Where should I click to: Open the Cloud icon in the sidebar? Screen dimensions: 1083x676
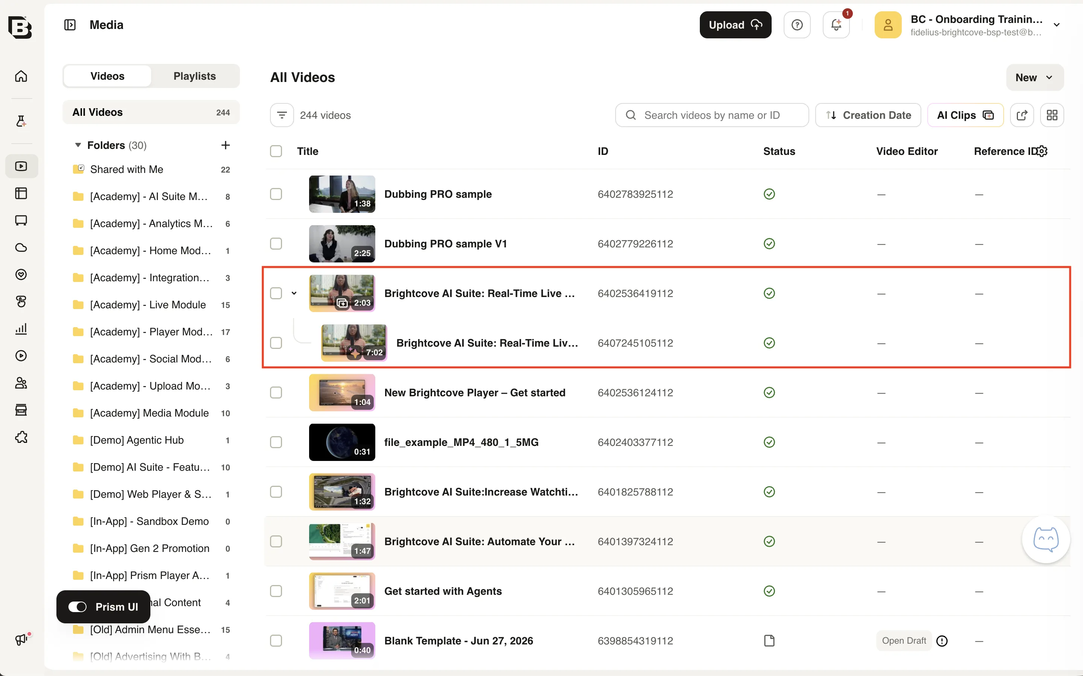(21, 248)
